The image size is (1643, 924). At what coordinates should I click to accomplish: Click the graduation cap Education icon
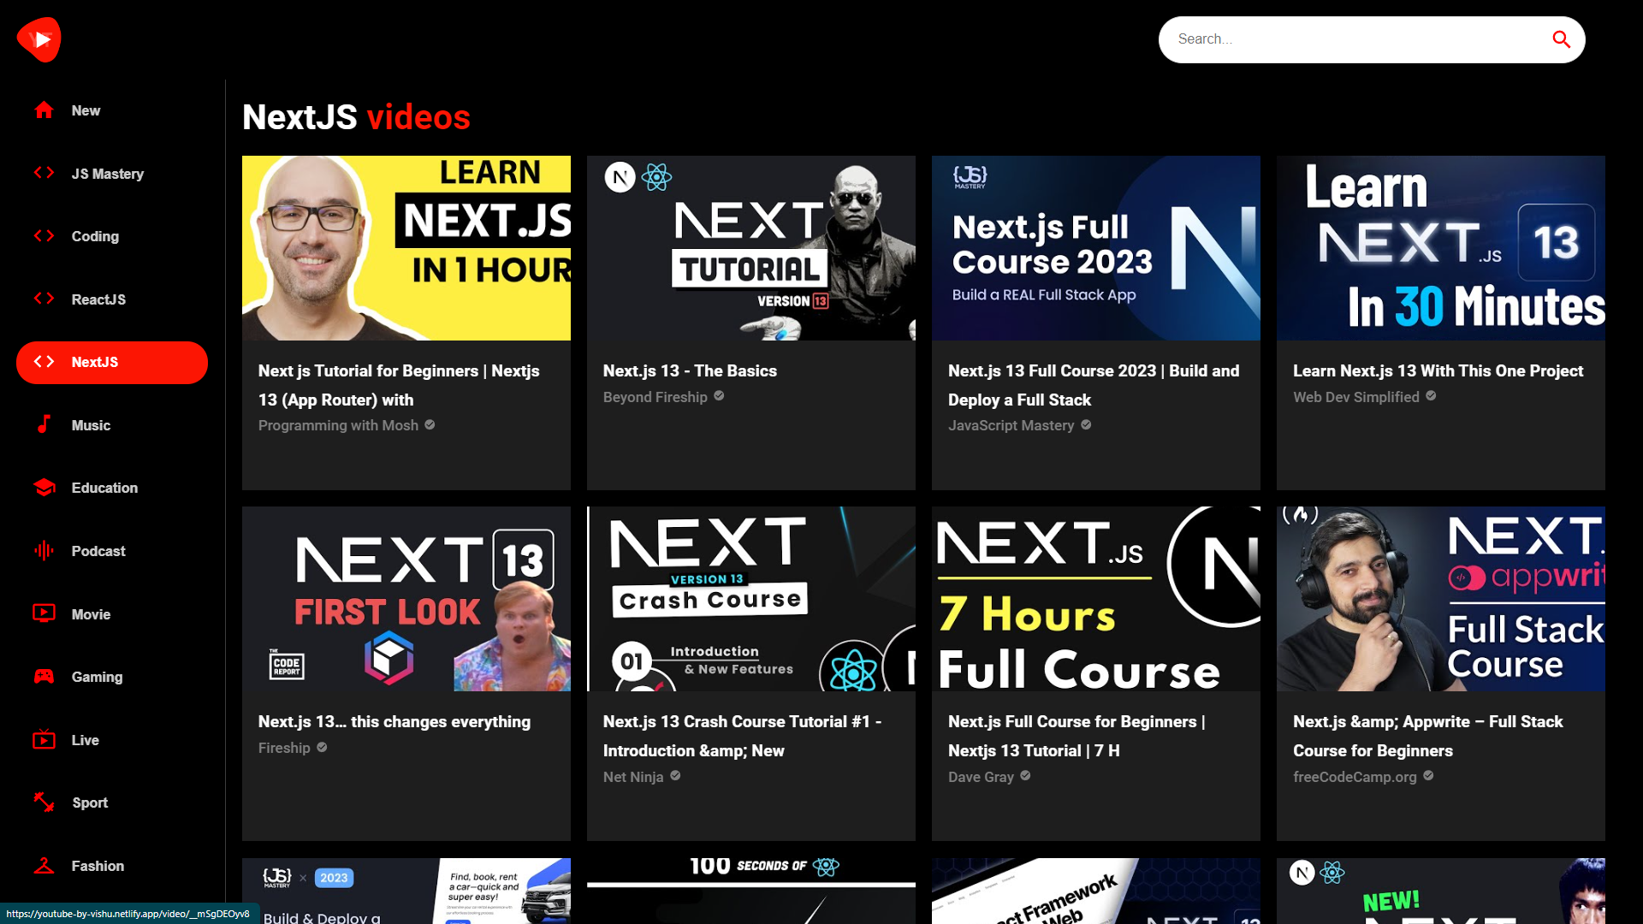point(44,488)
